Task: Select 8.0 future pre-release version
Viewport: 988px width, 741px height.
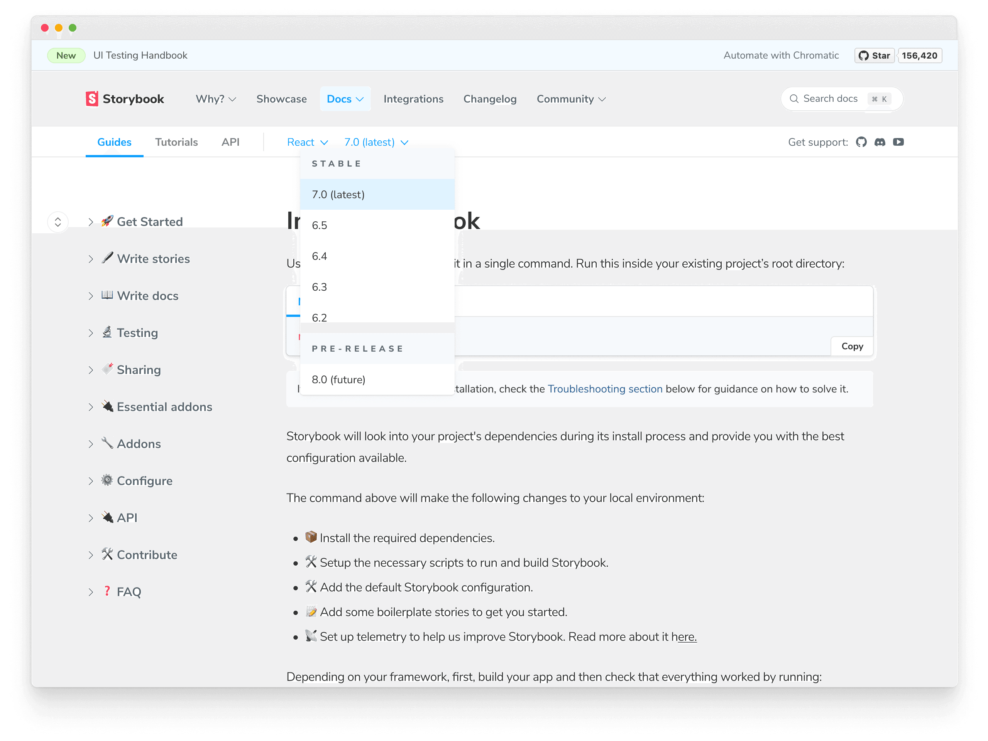Action: point(338,379)
